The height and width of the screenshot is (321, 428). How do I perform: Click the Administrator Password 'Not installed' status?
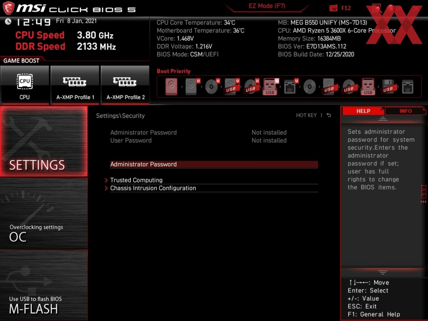tap(269, 132)
